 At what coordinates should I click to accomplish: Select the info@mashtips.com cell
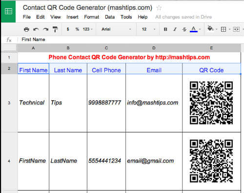pyautogui.click(x=154, y=103)
